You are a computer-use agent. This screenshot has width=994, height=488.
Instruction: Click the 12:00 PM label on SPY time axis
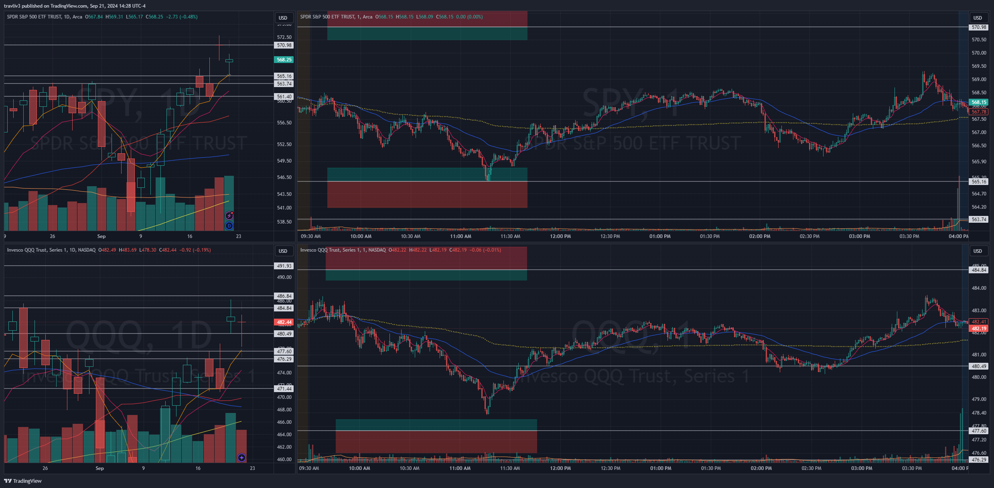pyautogui.click(x=560, y=236)
